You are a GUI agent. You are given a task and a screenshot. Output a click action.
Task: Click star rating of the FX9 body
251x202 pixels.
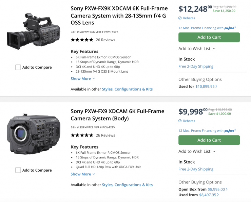click(x=82, y=135)
